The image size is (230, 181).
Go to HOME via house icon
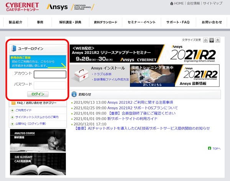(x=172, y=3)
